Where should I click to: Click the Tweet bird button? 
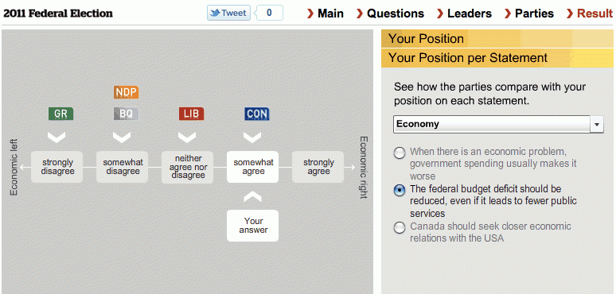[x=228, y=13]
